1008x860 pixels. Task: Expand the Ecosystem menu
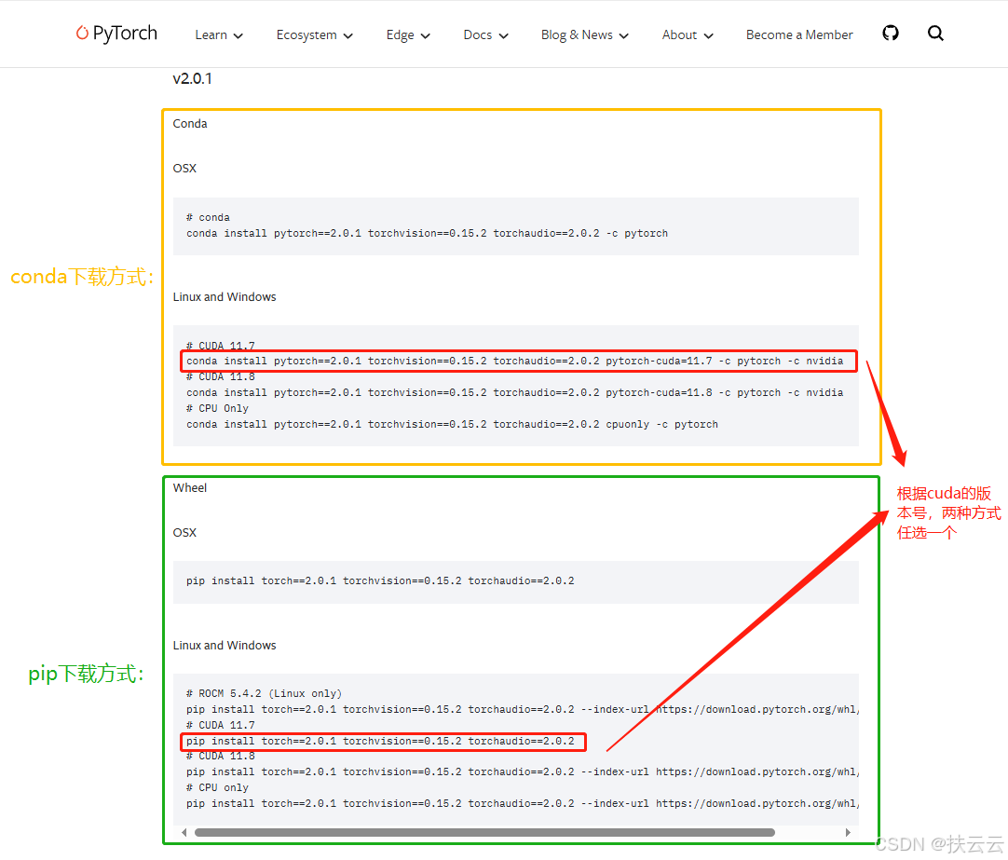pyautogui.click(x=314, y=34)
